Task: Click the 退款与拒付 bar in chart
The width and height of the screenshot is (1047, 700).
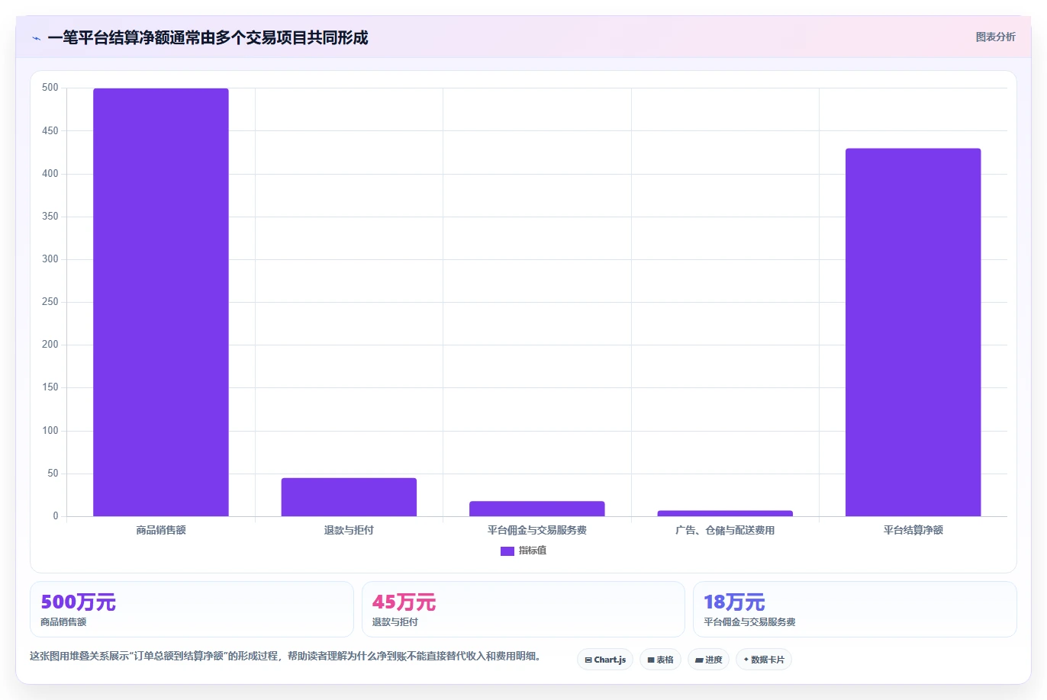Action: pos(349,497)
